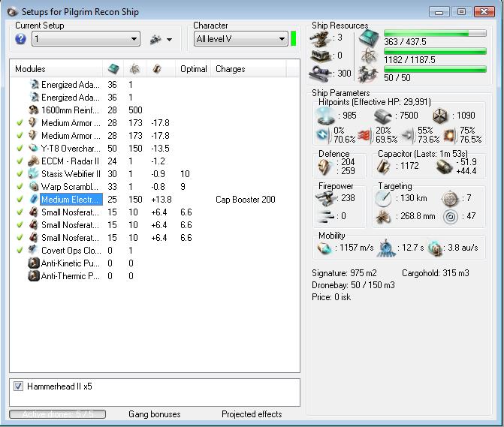Toggle checkmark on Warp Scrambl... module
Screen dimensions: 504x427
click(20, 187)
